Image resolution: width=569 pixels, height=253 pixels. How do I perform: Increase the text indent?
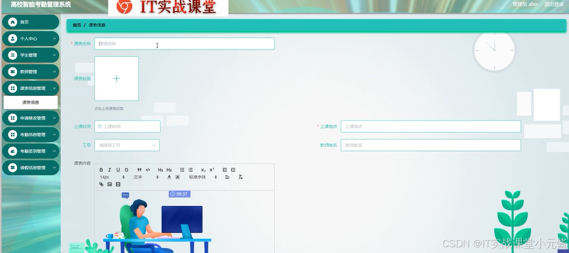(x=233, y=170)
